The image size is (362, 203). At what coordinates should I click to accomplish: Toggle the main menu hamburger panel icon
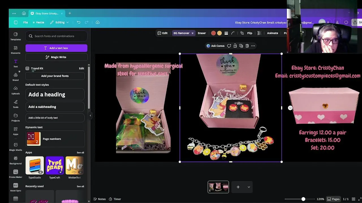pyautogui.click(x=16, y=22)
